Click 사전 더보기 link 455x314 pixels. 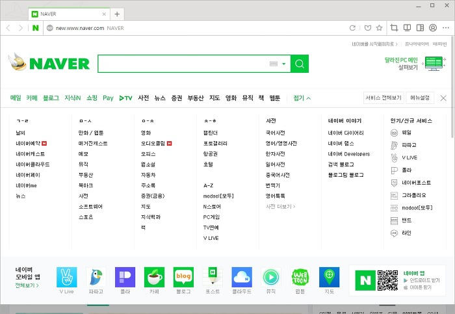tap(280, 207)
